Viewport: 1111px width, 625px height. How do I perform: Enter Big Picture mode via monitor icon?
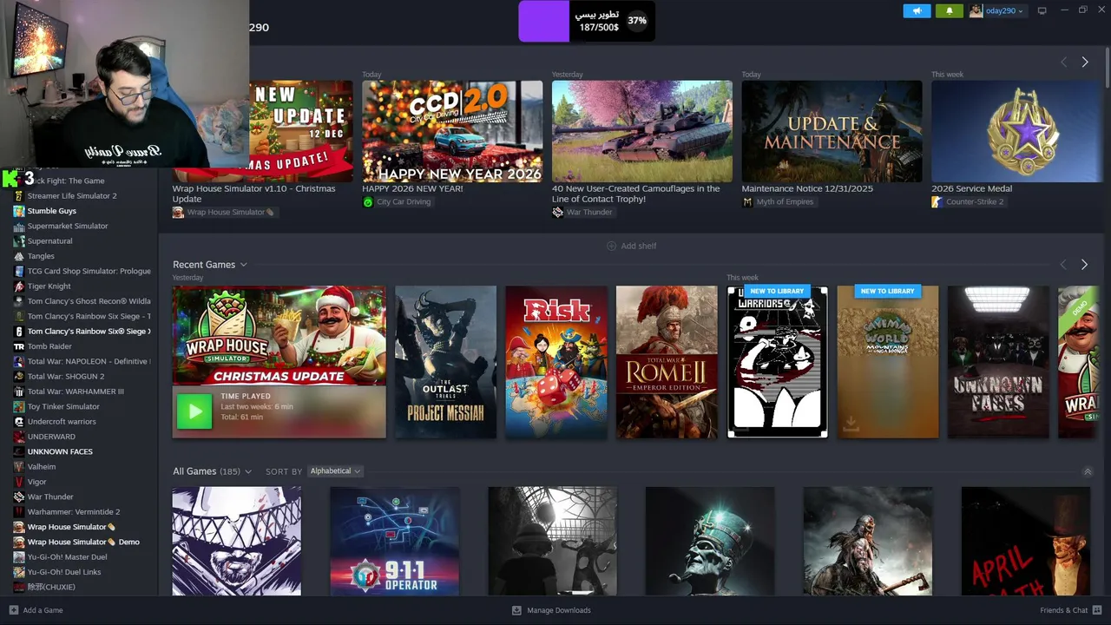pyautogui.click(x=1042, y=10)
